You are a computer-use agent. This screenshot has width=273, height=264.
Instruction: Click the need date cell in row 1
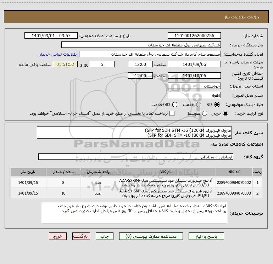click(x=28, y=182)
